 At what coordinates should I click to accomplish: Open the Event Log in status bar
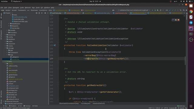point(181,106)
